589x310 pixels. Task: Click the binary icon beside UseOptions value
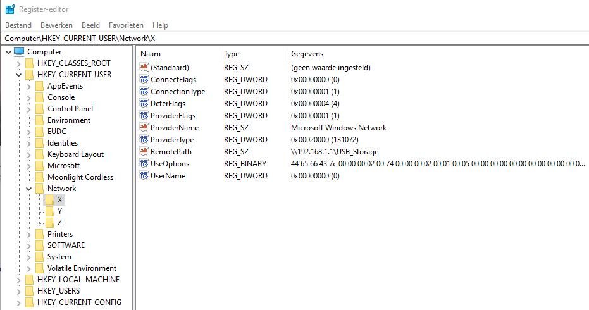point(144,164)
